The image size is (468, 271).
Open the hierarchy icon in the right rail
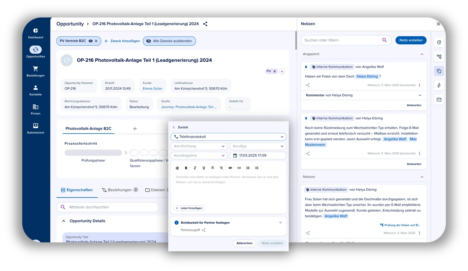tap(439, 57)
